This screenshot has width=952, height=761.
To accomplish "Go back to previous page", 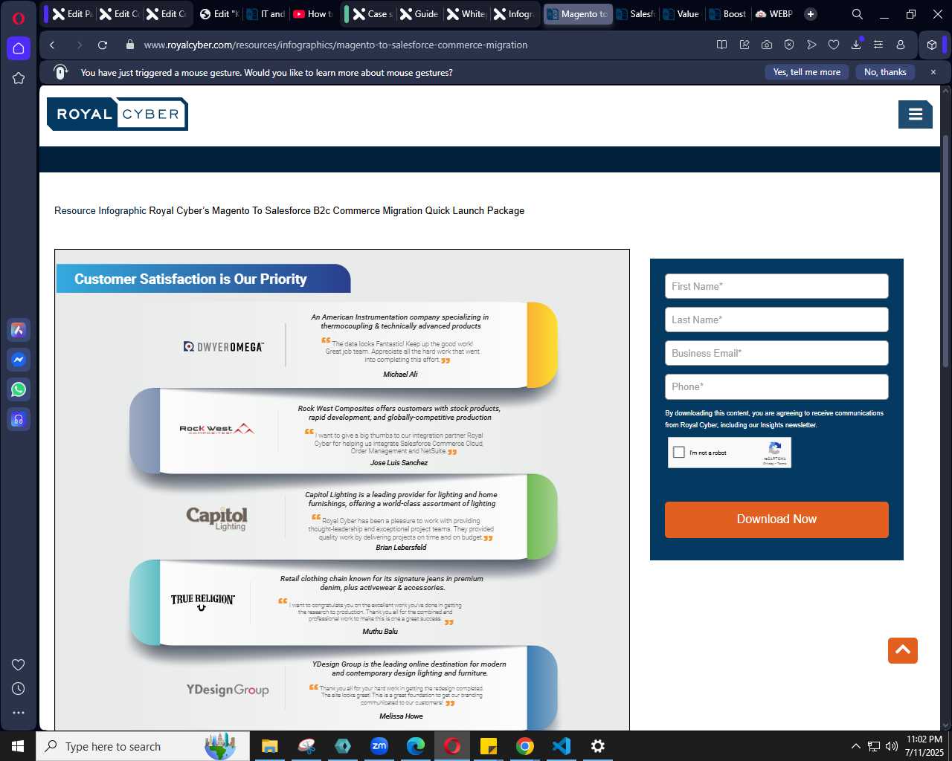I will coord(53,45).
